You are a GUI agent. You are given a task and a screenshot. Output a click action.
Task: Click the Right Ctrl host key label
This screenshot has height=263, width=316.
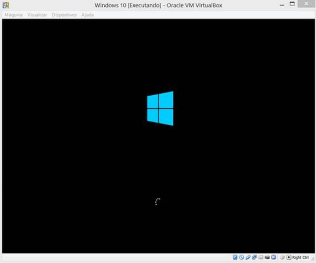300,257
